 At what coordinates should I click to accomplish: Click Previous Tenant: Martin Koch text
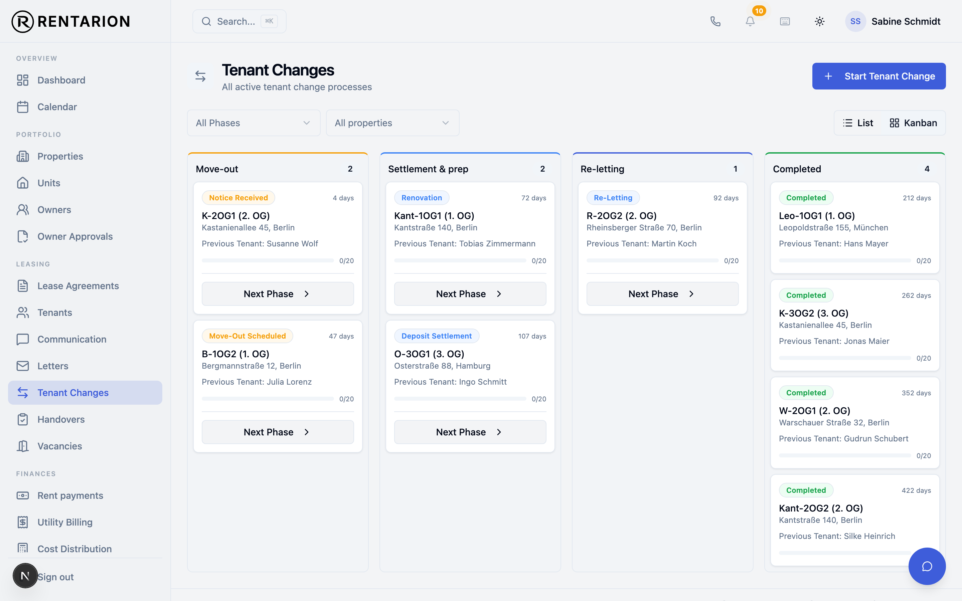642,243
